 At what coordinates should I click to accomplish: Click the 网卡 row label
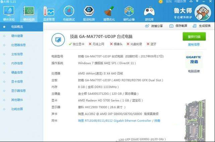54,121
